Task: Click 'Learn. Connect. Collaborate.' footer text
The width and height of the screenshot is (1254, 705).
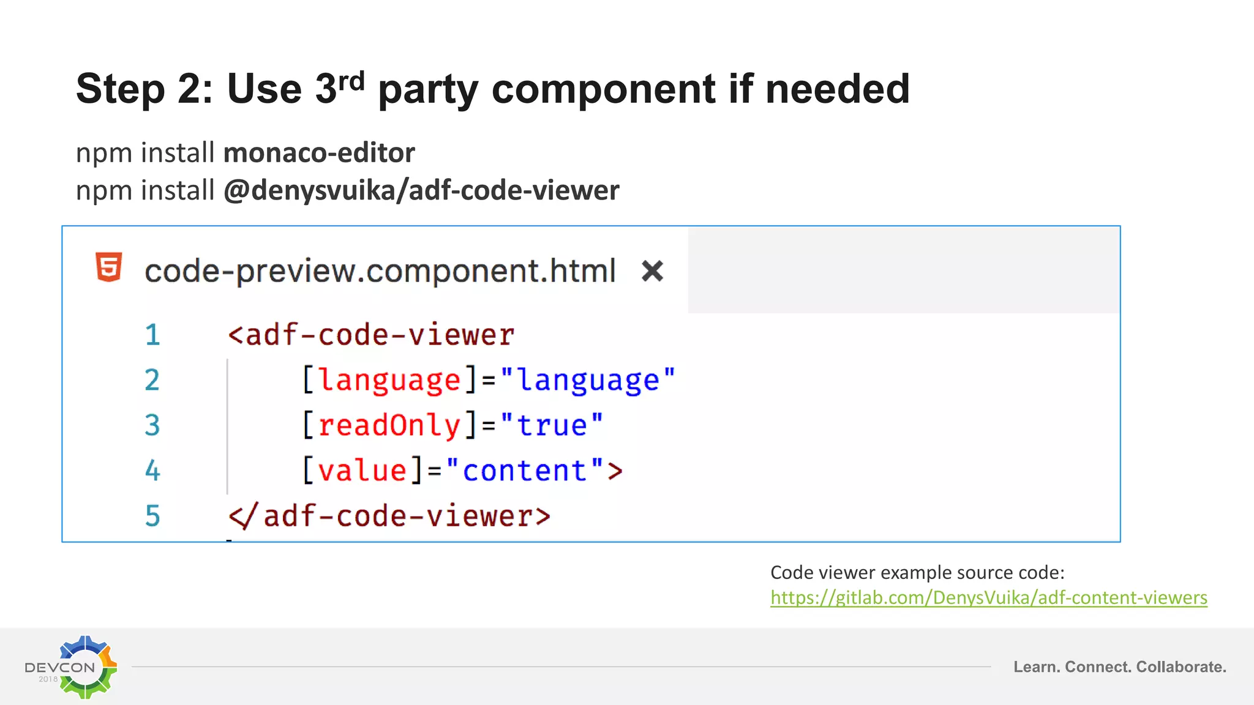Action: [1120, 667]
